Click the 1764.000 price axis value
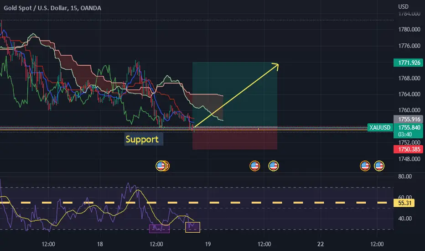 (x=409, y=94)
